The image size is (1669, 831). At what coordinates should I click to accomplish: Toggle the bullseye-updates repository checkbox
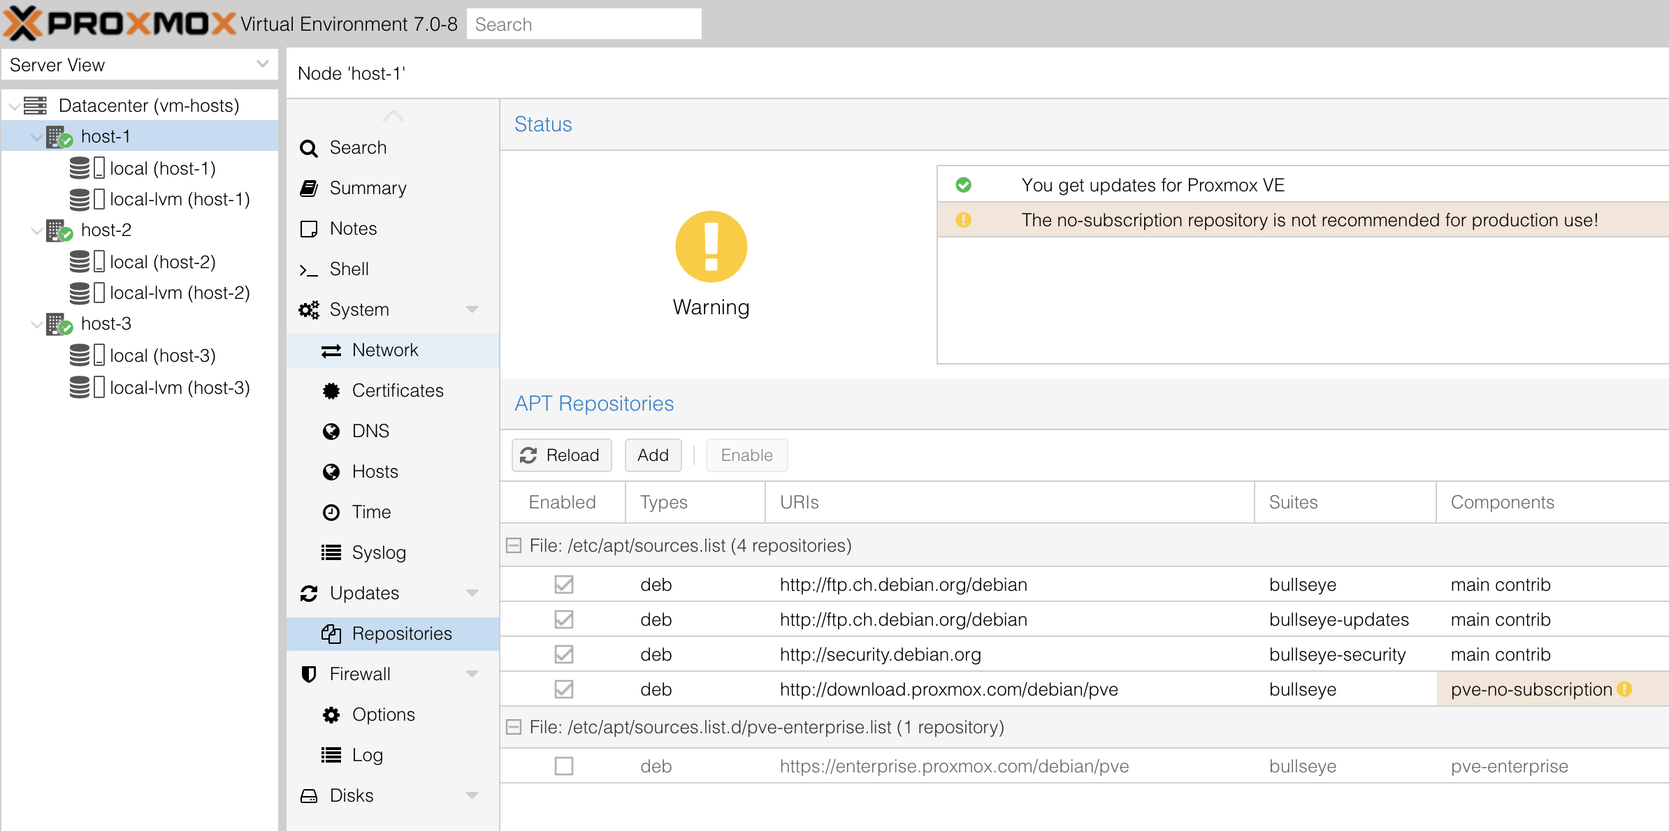coord(564,619)
